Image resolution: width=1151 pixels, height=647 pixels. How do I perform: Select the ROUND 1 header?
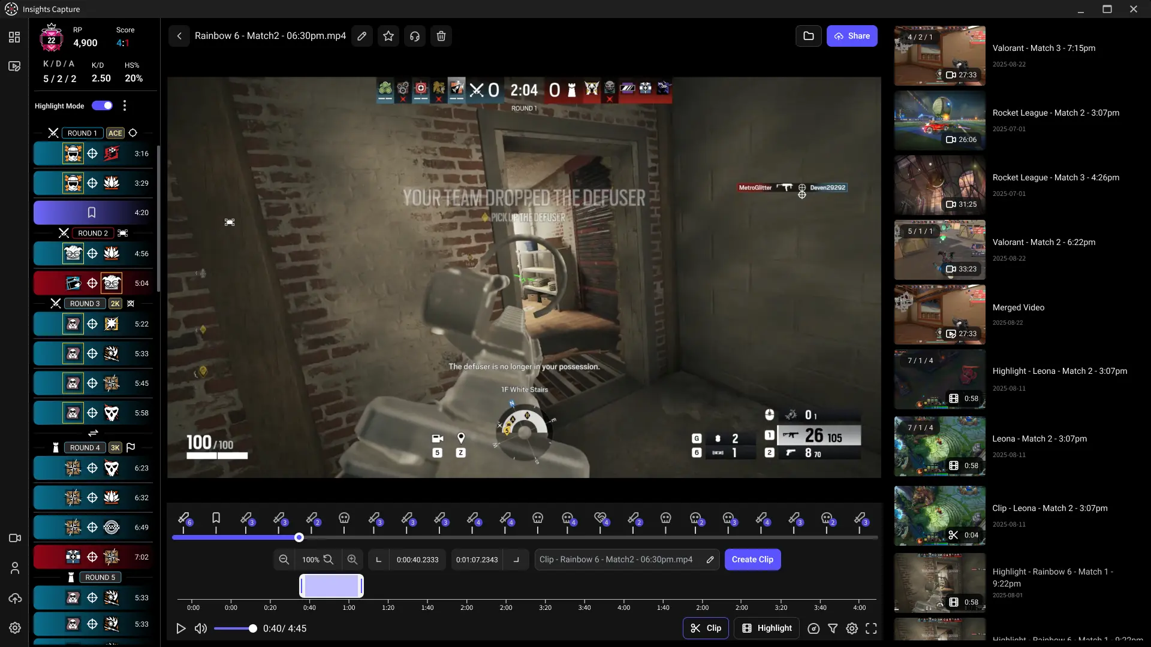click(82, 133)
